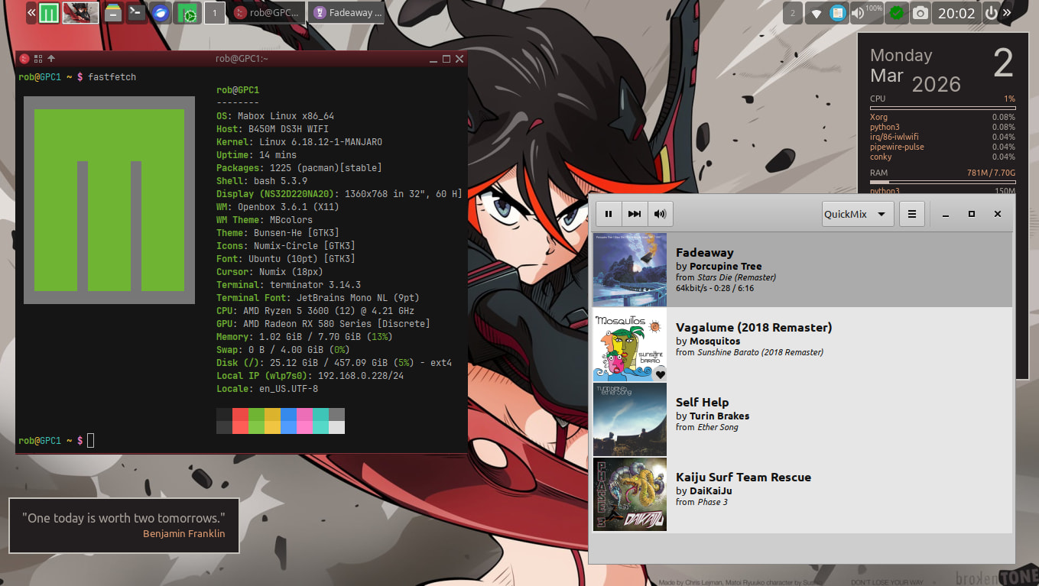Open the Mabox settings gear launcher

coord(187,13)
